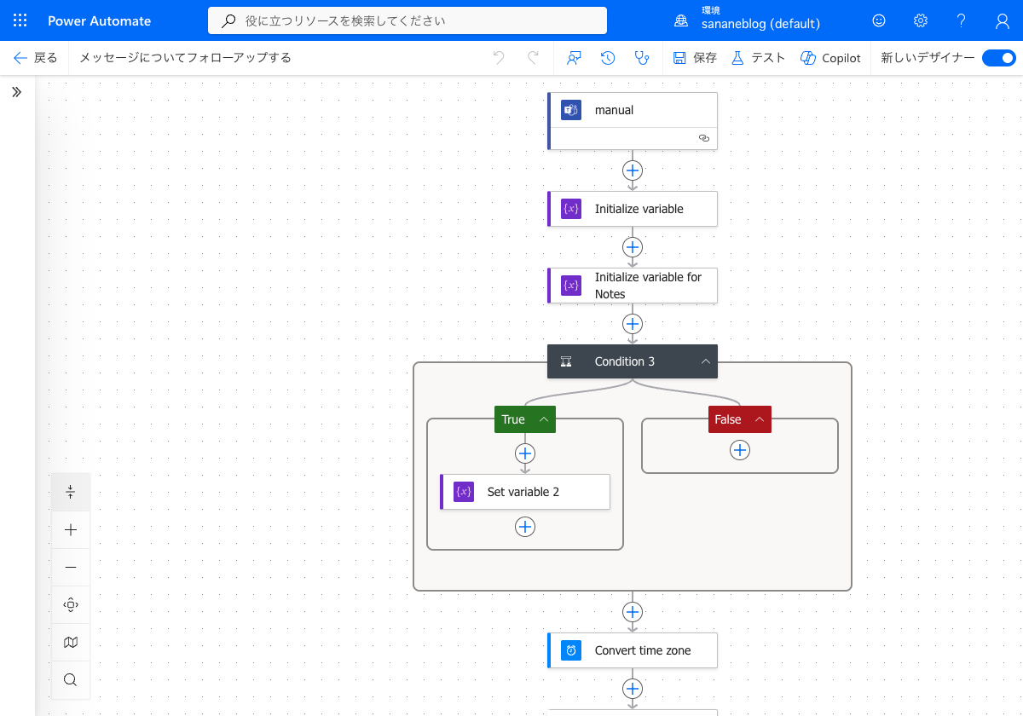The image size is (1023, 716).
Task: Open the canvas search magnifier control
Action: tap(71, 679)
